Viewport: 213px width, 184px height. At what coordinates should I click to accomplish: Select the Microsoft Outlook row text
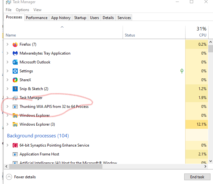pos(35,62)
